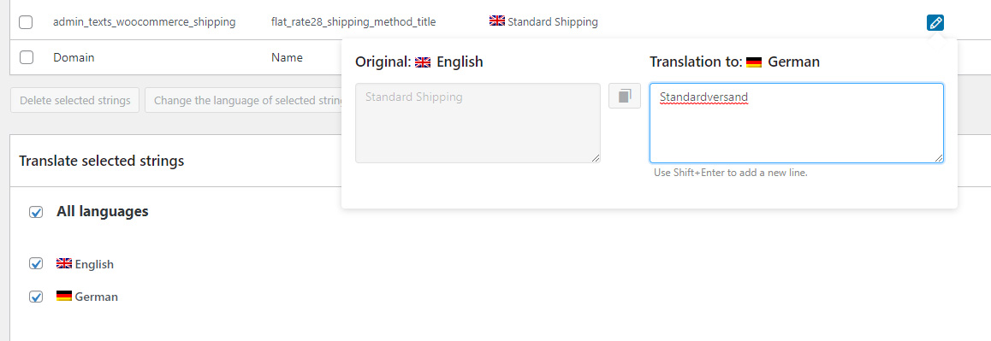This screenshot has height=341, width=991.
Task: Click the German flag in Translation to header
Action: [753, 62]
